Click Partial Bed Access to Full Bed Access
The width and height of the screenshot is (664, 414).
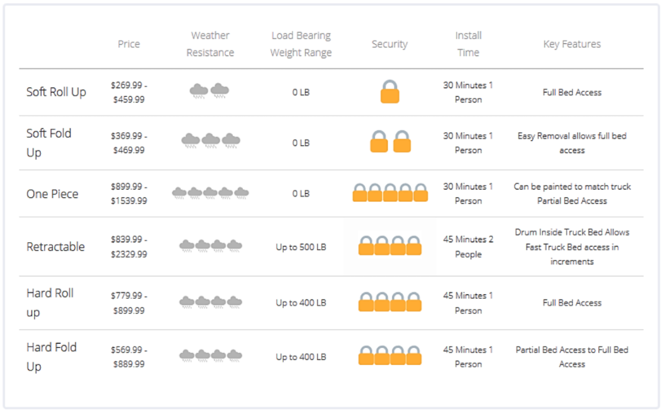point(572,357)
